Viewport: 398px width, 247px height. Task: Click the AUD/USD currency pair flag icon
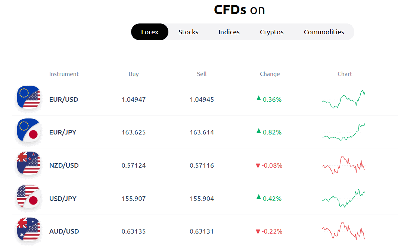(28, 229)
